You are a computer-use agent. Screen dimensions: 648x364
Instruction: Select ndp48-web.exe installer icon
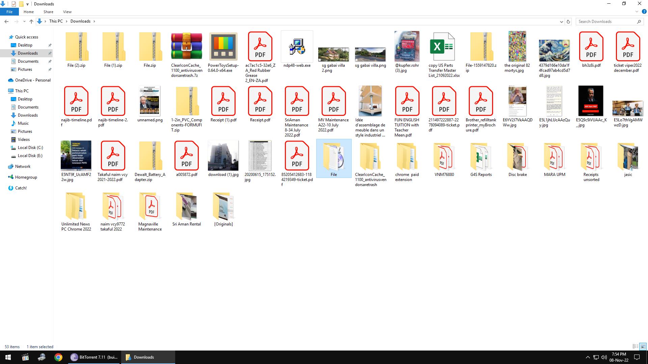coord(297,47)
